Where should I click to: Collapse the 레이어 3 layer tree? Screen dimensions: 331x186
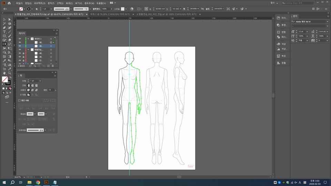click(28, 39)
